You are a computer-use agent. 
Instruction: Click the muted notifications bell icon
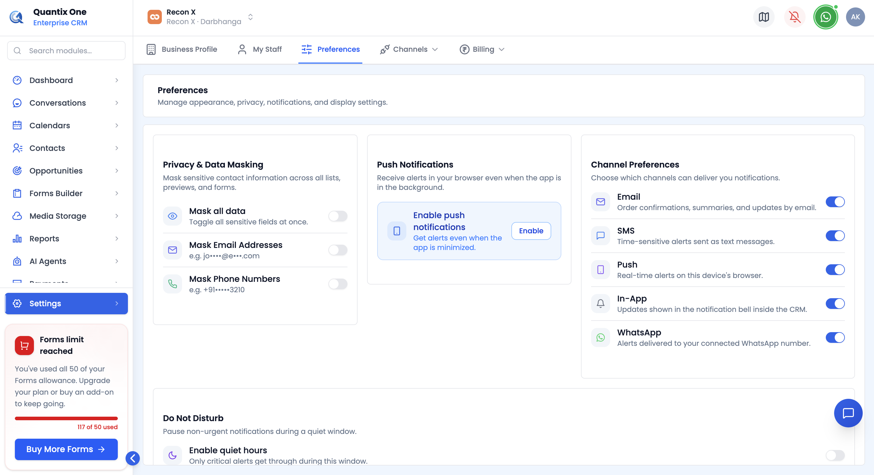795,17
